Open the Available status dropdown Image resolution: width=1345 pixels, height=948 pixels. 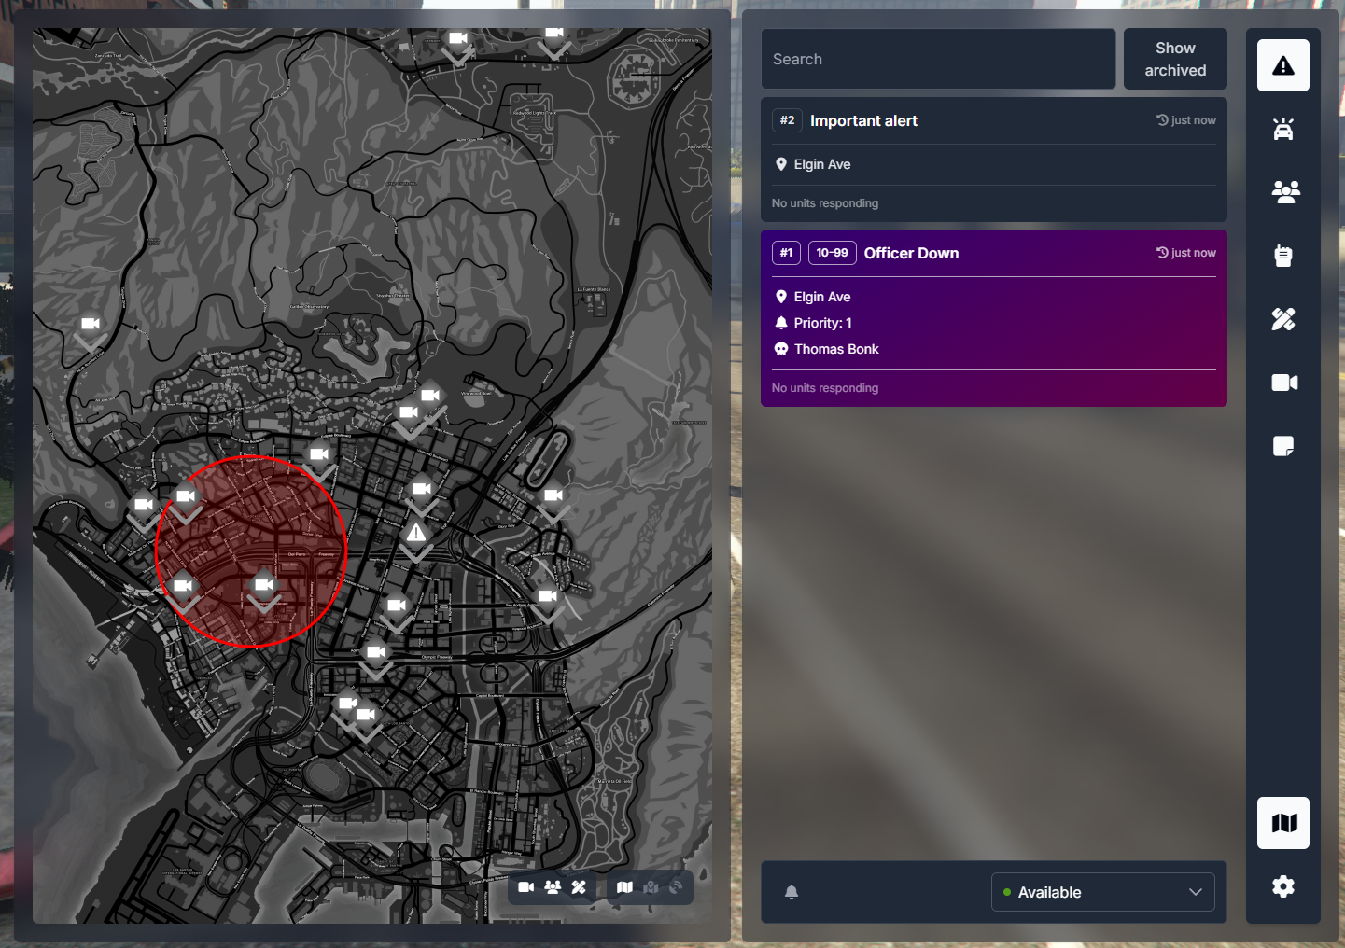point(1102,892)
